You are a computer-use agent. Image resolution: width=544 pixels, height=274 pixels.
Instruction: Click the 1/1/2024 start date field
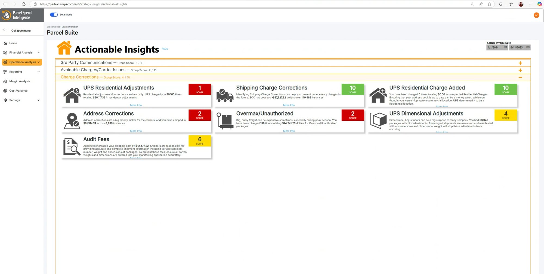click(x=497, y=47)
